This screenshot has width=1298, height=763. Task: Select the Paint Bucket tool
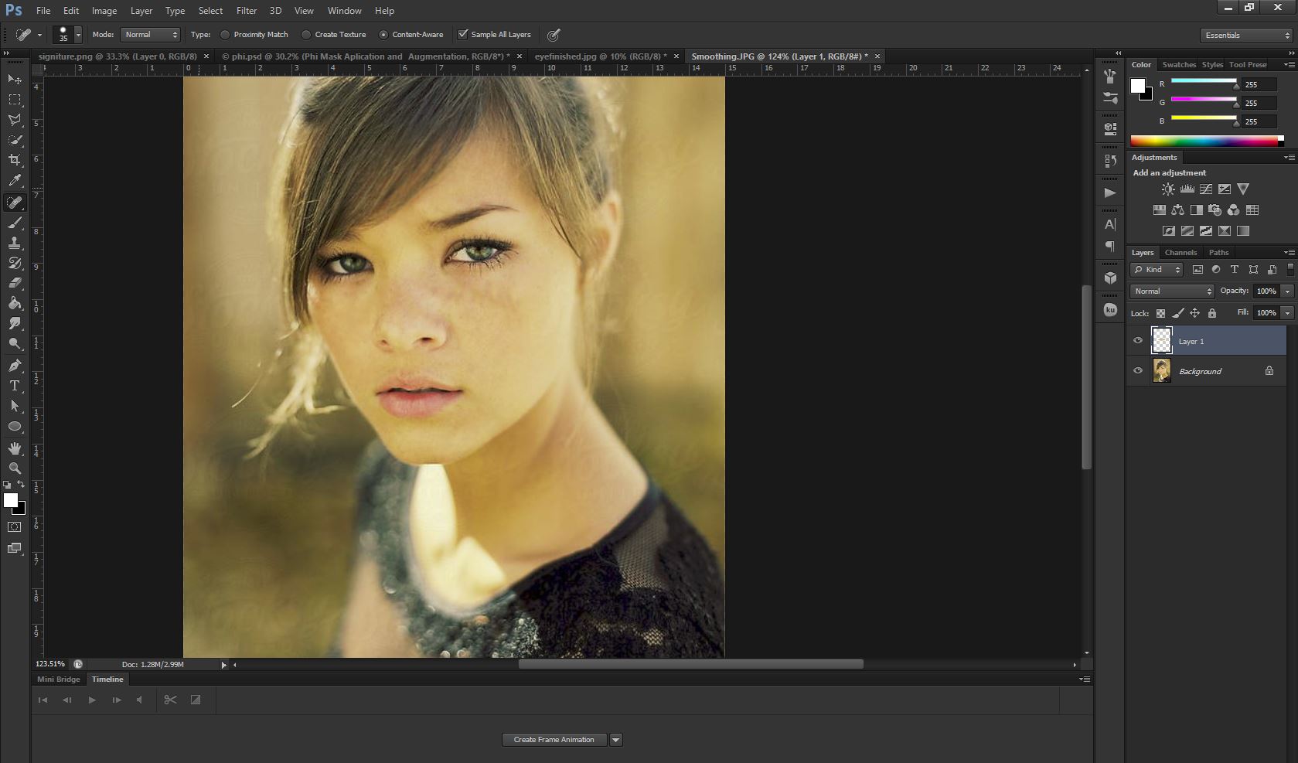click(x=15, y=303)
